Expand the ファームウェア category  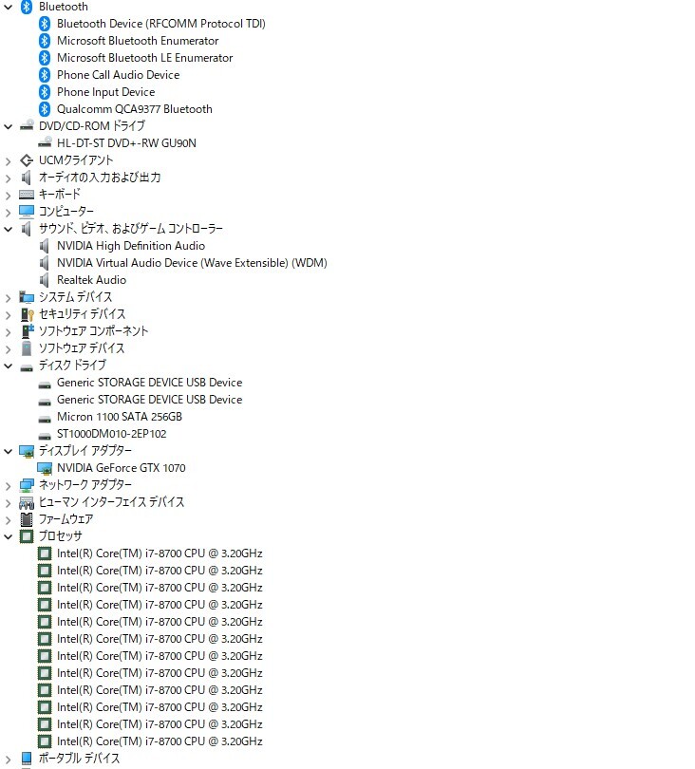click(8, 520)
